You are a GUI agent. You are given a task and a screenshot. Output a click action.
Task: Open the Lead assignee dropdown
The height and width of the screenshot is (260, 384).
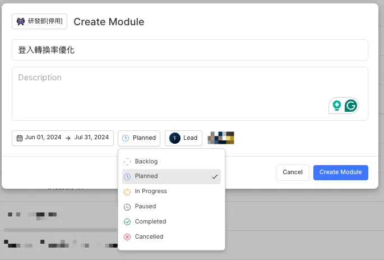(x=183, y=138)
